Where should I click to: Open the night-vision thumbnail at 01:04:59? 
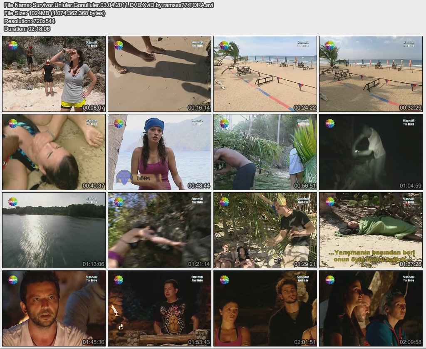tap(371, 152)
